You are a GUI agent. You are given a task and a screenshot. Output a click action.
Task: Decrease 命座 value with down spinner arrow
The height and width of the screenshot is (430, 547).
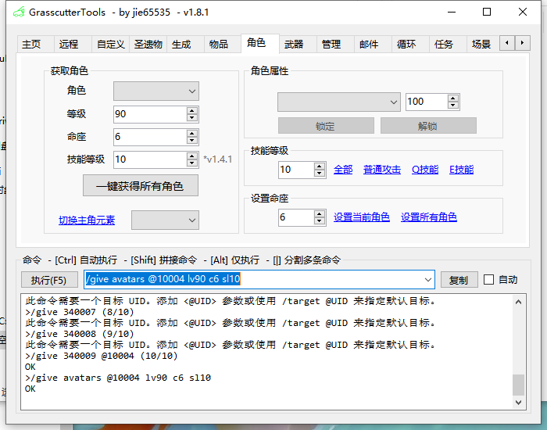click(192, 141)
